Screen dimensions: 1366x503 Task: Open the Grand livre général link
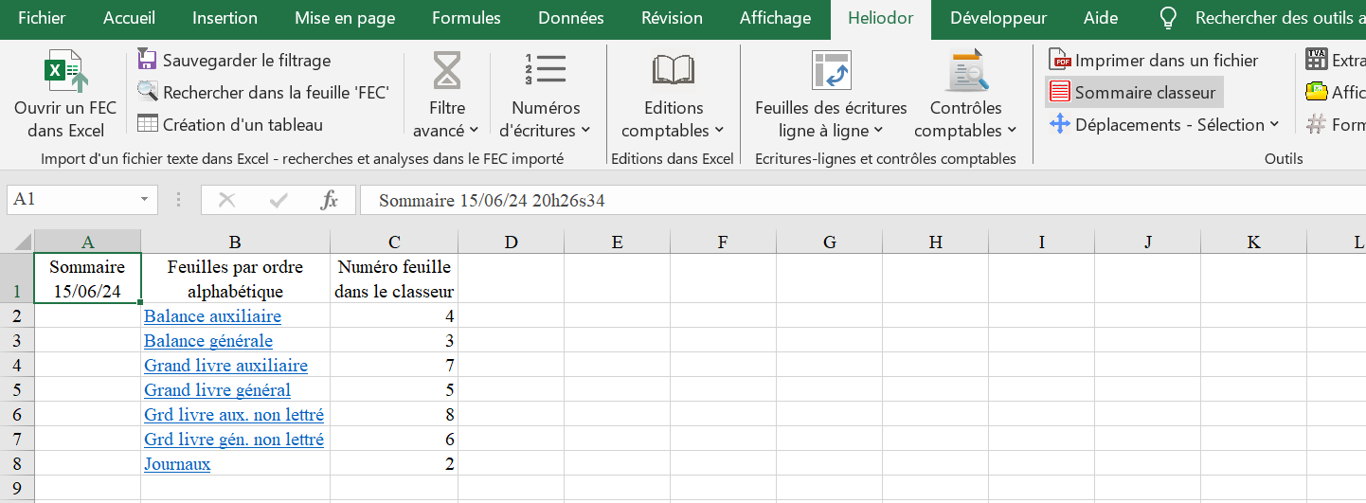217,390
